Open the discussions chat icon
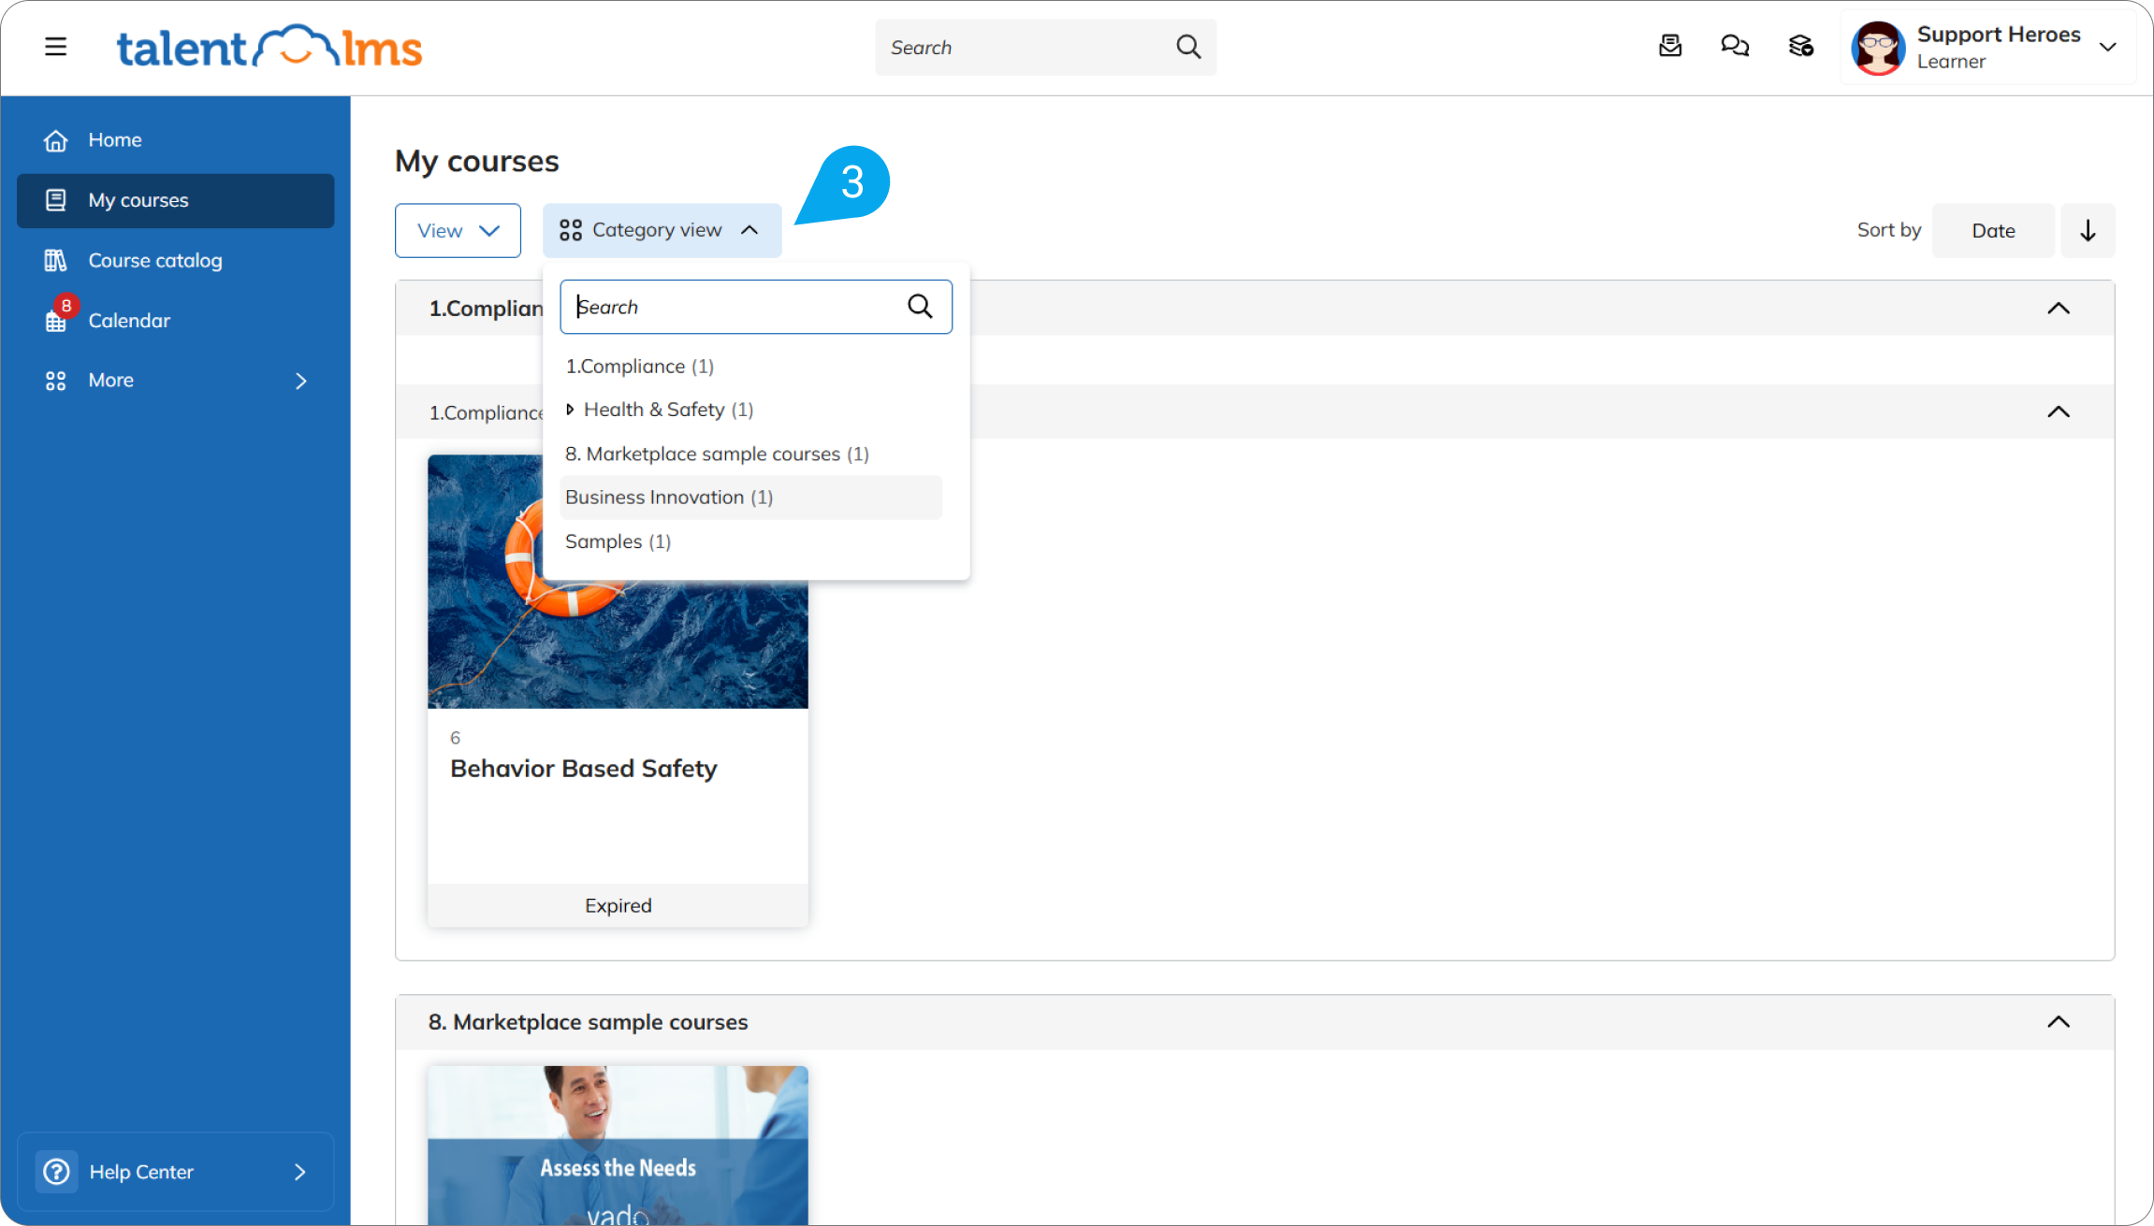This screenshot has width=2154, height=1226. pos(1735,46)
